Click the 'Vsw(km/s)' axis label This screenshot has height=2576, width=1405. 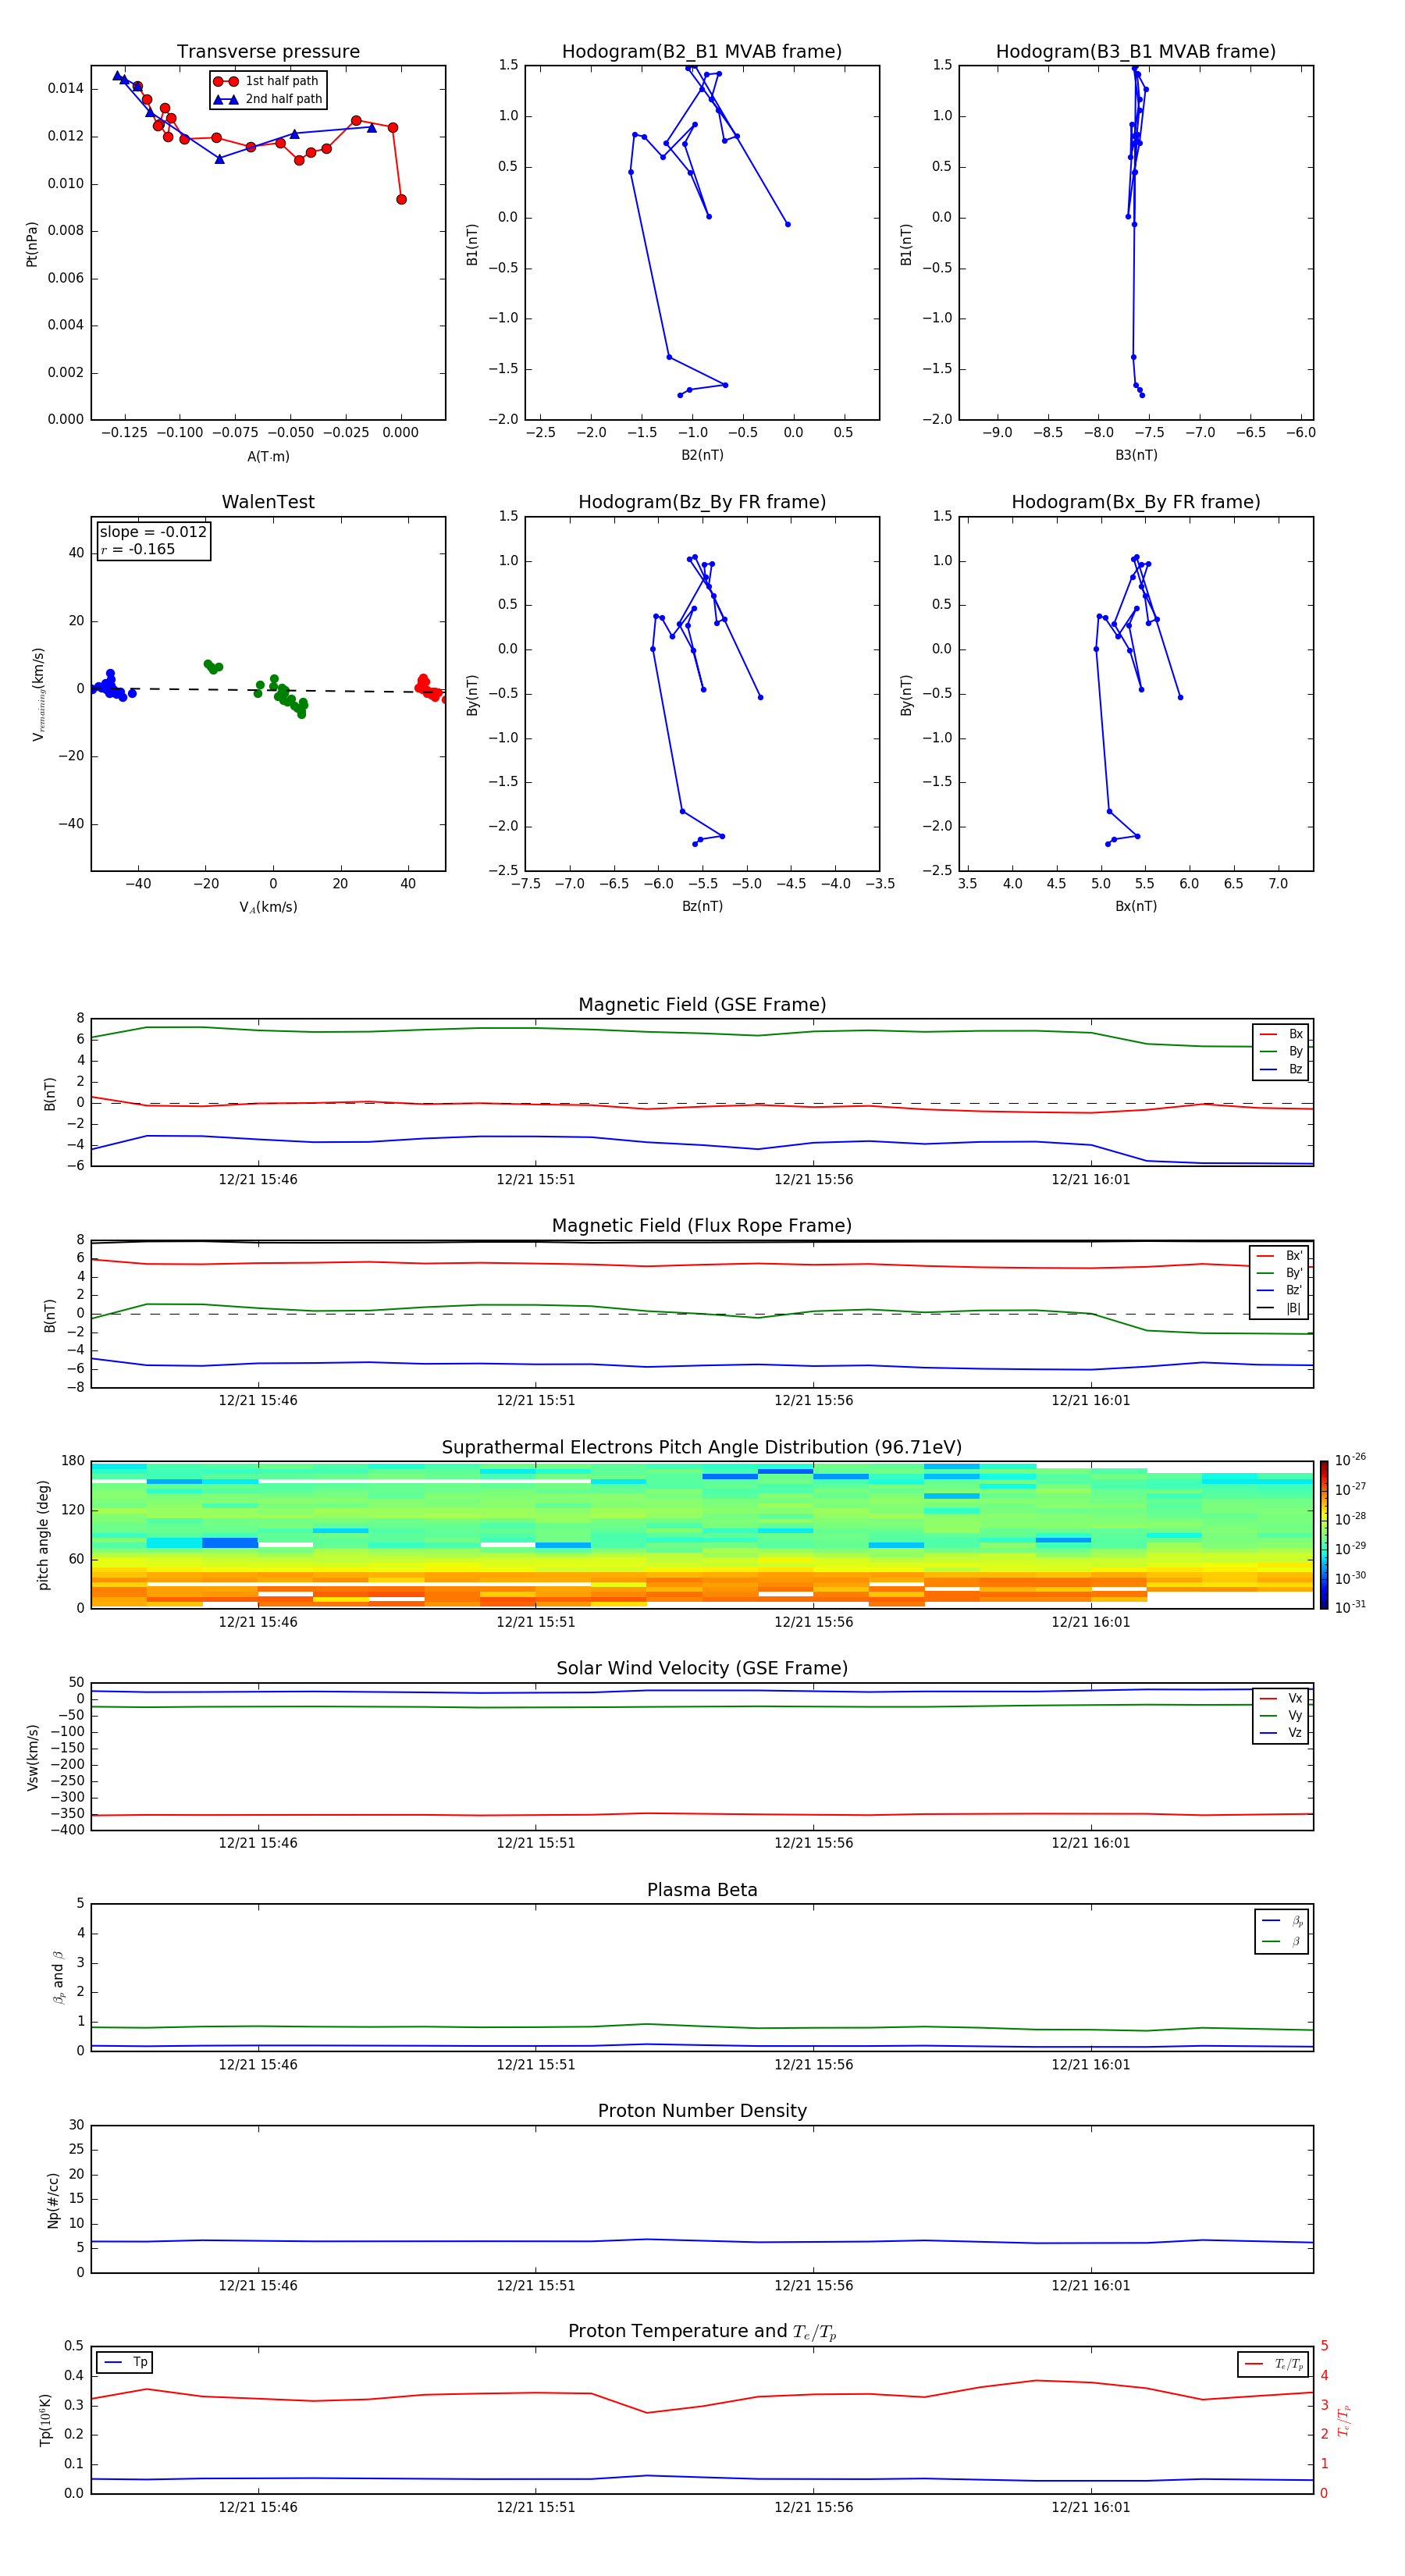point(33,1757)
